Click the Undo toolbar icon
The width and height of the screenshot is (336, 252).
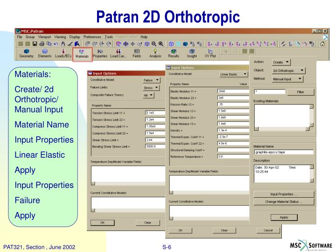(56, 44)
